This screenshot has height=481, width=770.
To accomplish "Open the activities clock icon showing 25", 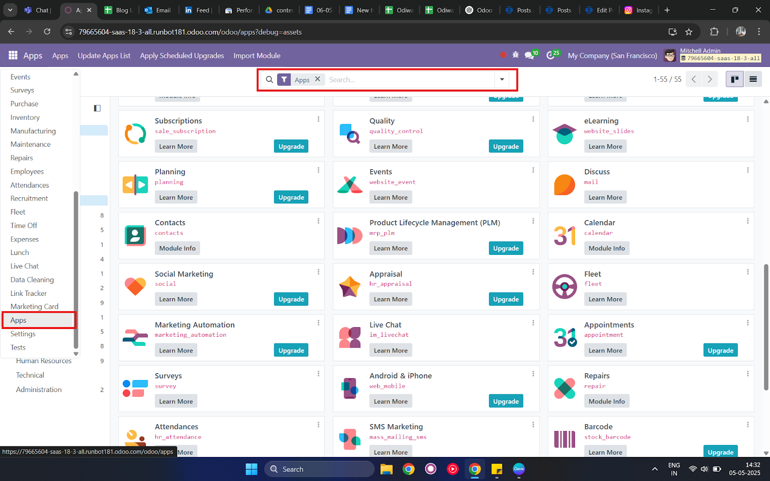I will tap(552, 55).
